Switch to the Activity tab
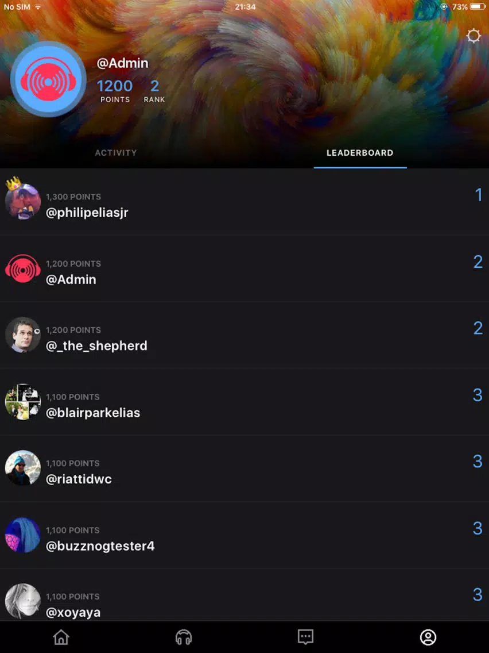The width and height of the screenshot is (489, 653). (115, 153)
